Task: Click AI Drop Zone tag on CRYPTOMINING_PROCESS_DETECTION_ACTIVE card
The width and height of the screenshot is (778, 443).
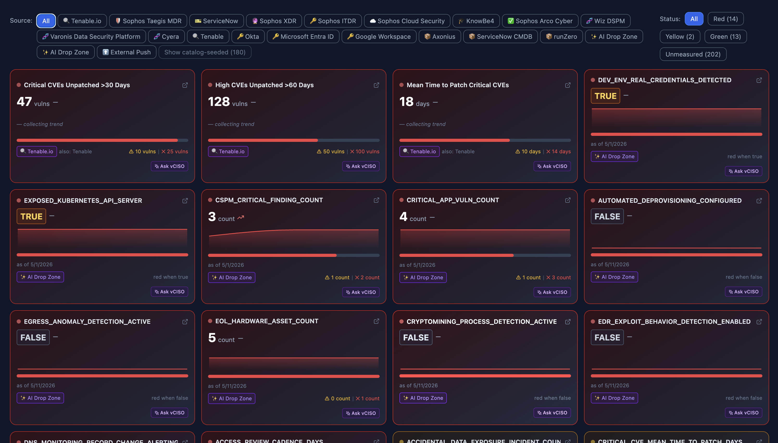Action: [423, 398]
